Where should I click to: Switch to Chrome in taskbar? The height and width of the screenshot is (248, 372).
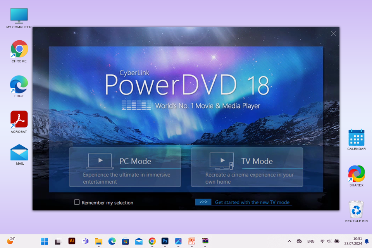(x=152, y=241)
